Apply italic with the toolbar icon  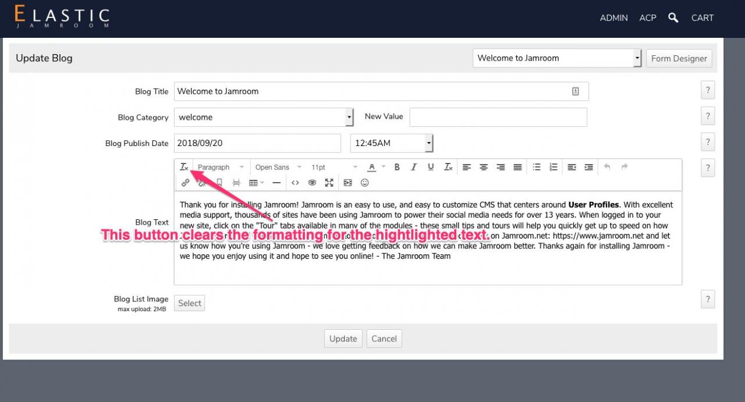coord(414,167)
